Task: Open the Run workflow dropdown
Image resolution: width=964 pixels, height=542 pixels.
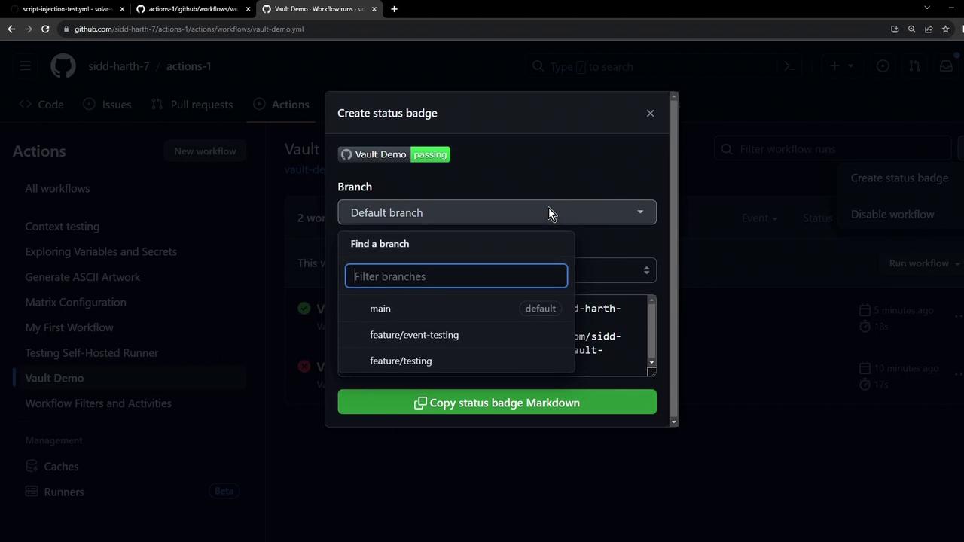Action: tap(924, 263)
